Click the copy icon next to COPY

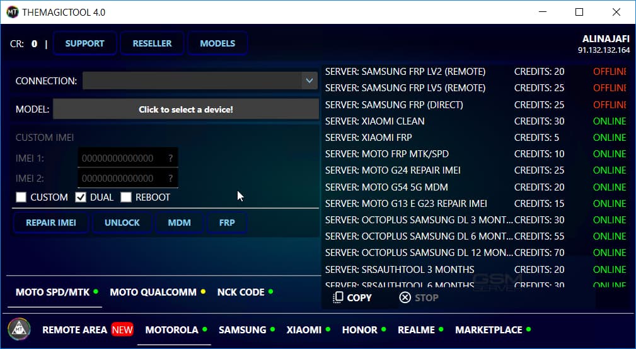pyautogui.click(x=337, y=297)
